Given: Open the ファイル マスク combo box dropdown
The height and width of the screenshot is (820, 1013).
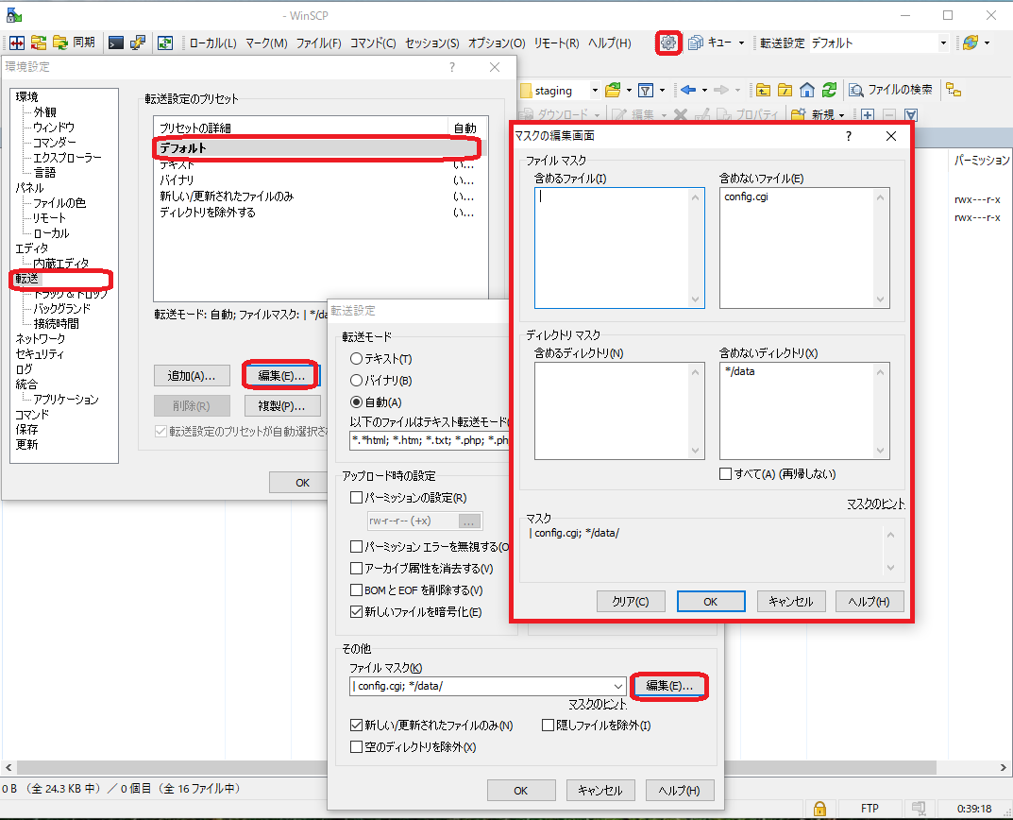Looking at the screenshot, I should 618,686.
